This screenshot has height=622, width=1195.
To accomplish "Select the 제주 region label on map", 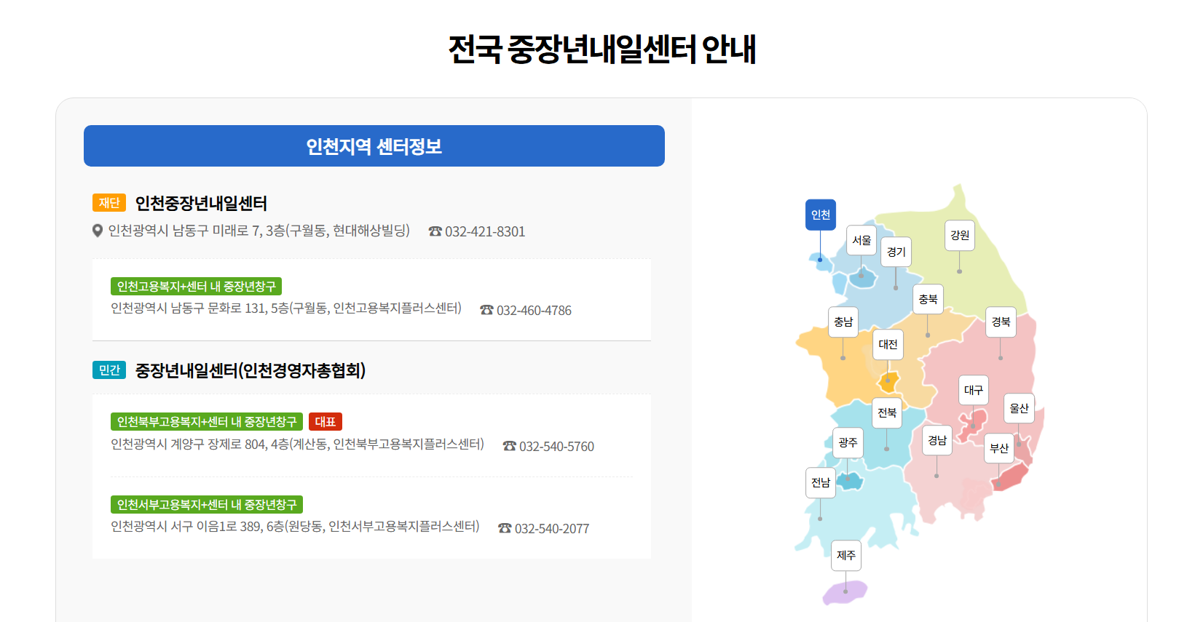I will pos(845,555).
